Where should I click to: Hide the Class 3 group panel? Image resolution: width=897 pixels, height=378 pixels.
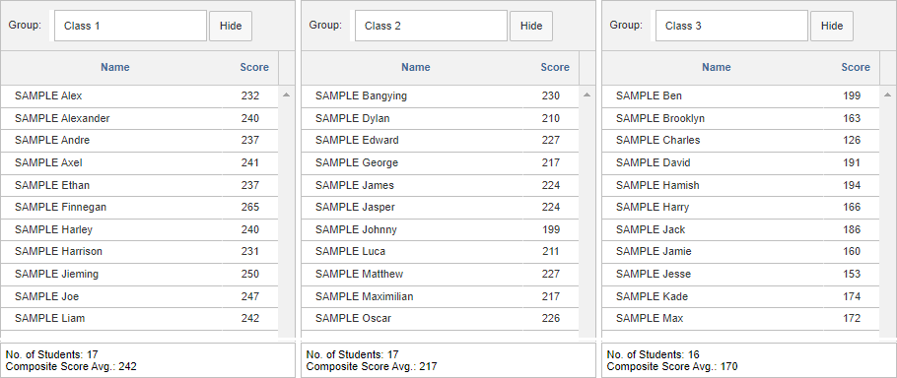(832, 26)
